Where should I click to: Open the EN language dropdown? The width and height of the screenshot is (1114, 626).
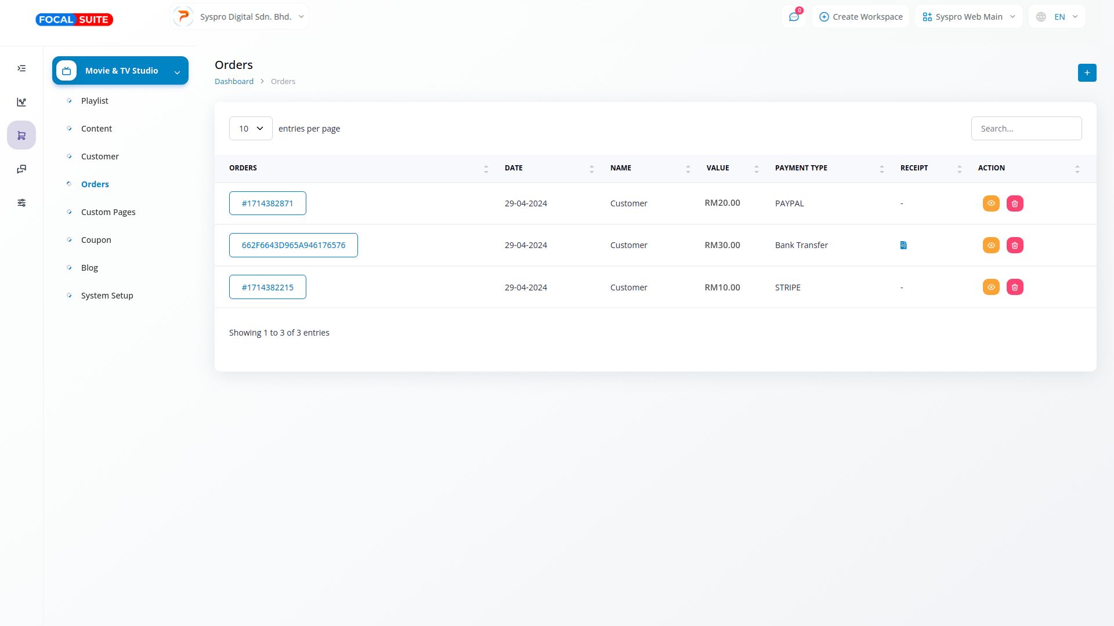(x=1057, y=17)
